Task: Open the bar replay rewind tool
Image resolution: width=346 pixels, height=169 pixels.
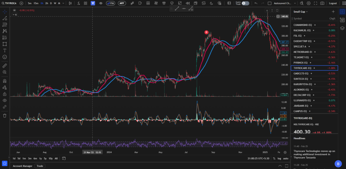Action: click(188, 3)
